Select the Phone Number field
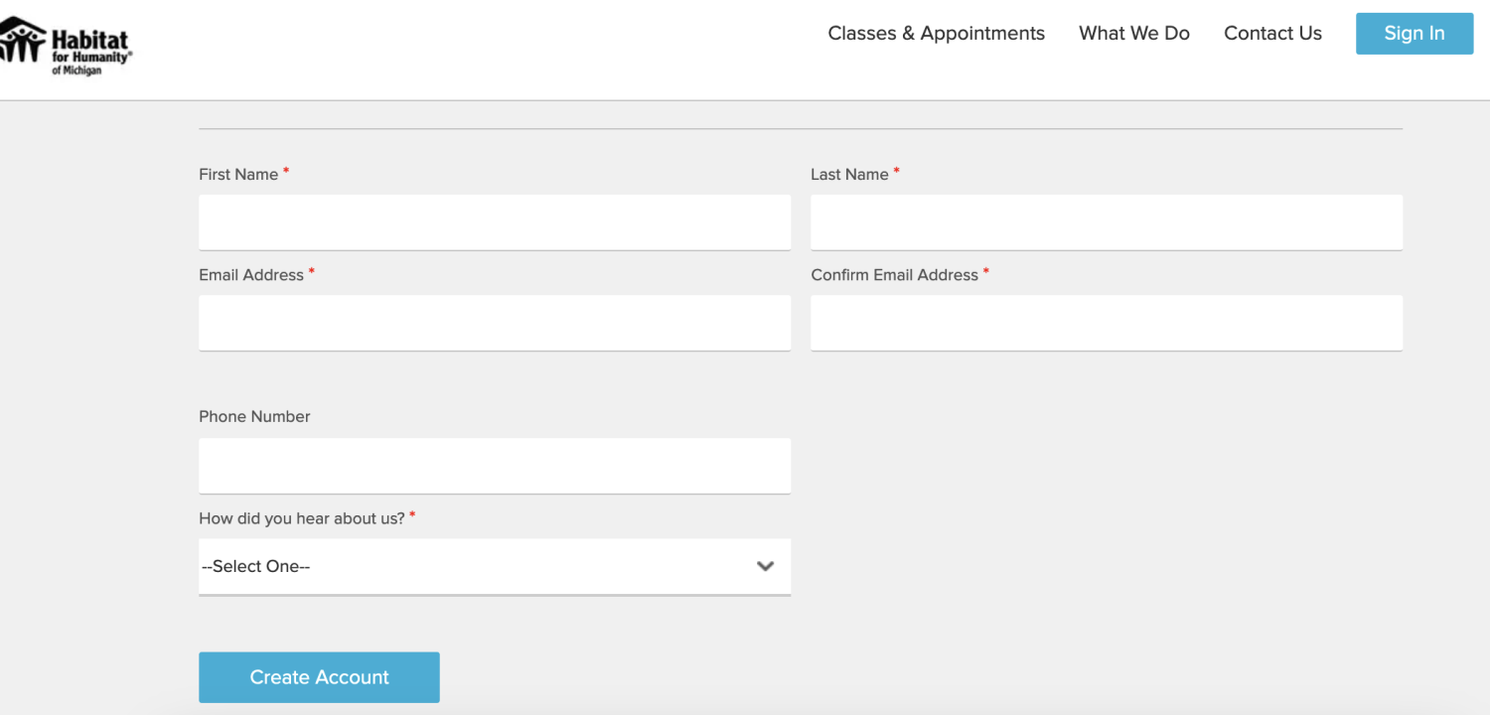This screenshot has height=715, width=1490. click(x=494, y=465)
